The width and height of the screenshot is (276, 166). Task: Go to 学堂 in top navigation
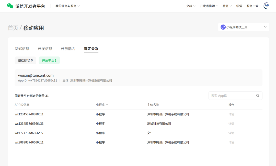point(239,6)
